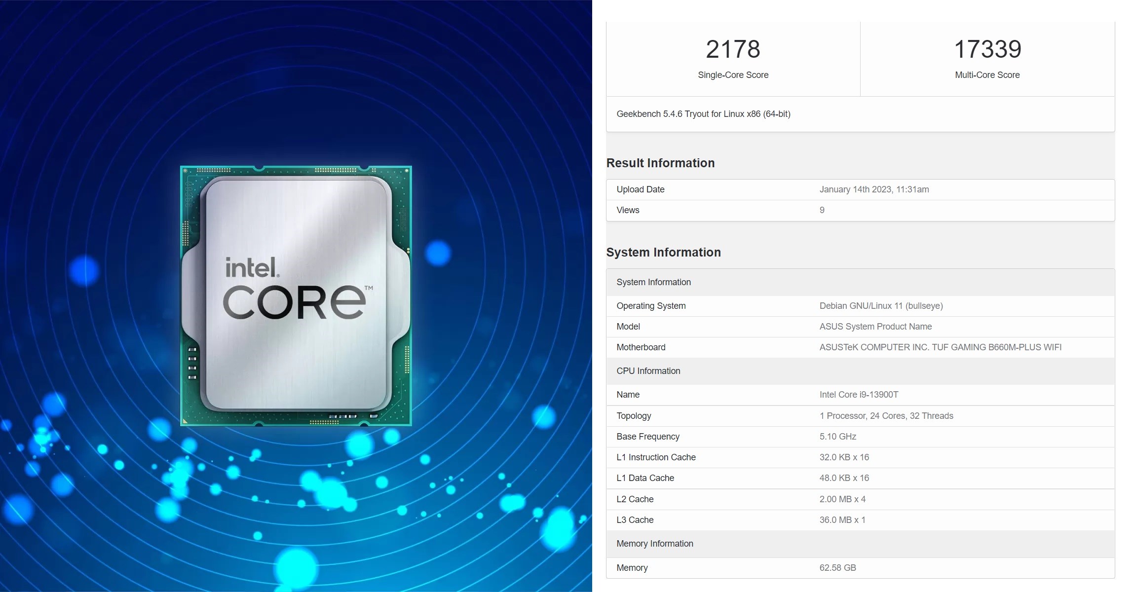The image size is (1135, 592).
Task: Select the January 14th 2023, 11:31am value
Action: 874,189
